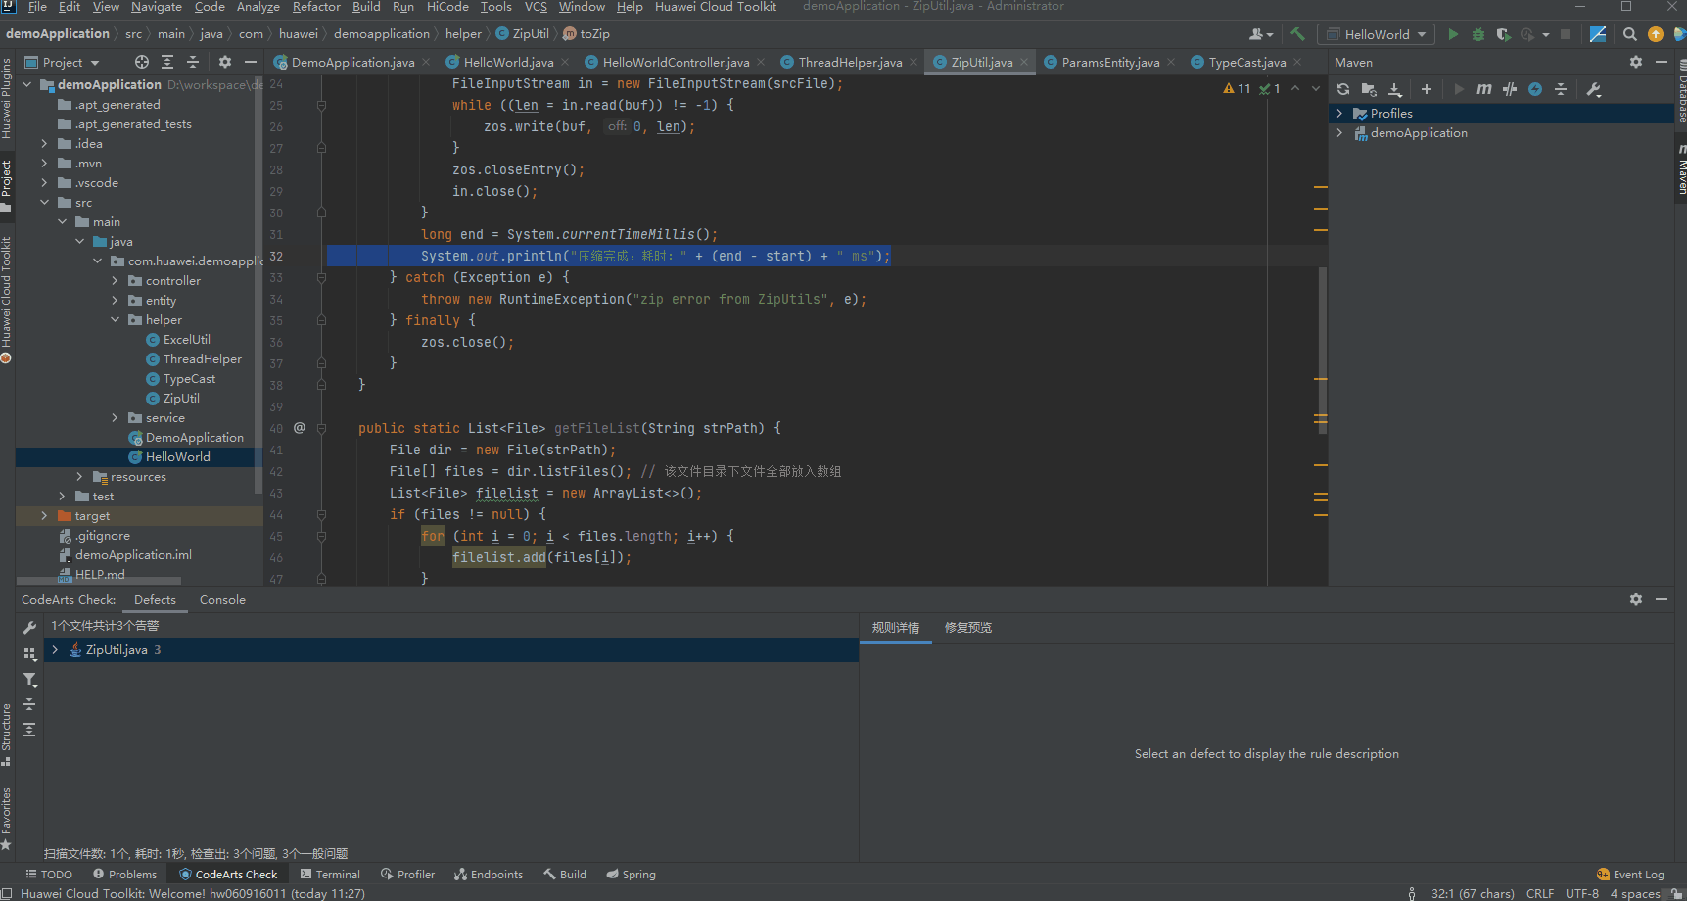Open the HiCode menu
The height and width of the screenshot is (901, 1687).
(447, 7)
